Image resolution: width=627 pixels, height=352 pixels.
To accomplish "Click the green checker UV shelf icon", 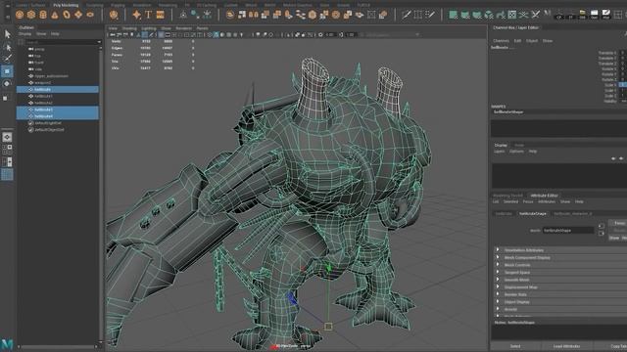I will 511,16.
